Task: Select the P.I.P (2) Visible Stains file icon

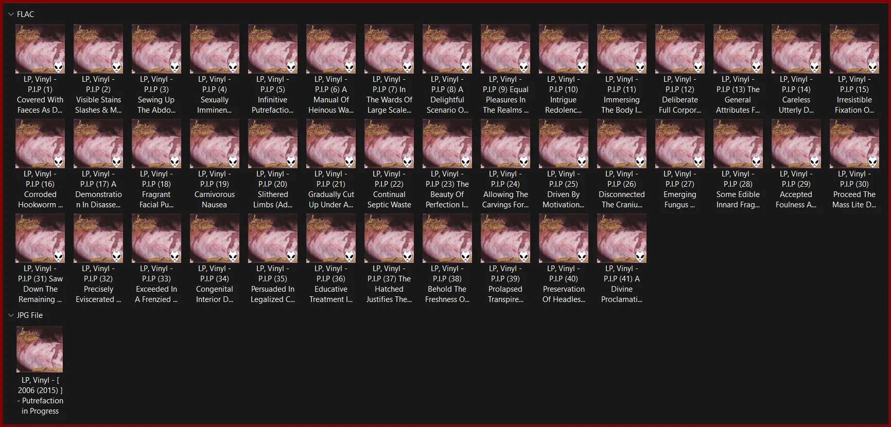Action: tap(98, 49)
